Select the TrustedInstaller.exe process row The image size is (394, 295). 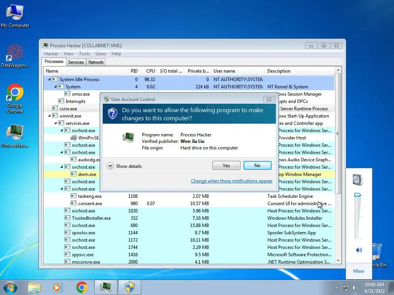[189, 218]
